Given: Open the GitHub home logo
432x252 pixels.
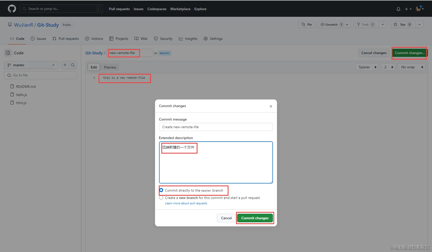Looking at the screenshot, I should pyautogui.click(x=12, y=9).
